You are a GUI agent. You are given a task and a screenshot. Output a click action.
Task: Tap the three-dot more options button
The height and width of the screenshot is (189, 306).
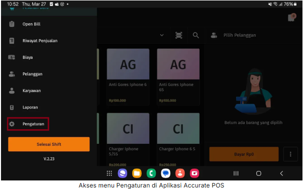pos(290,154)
